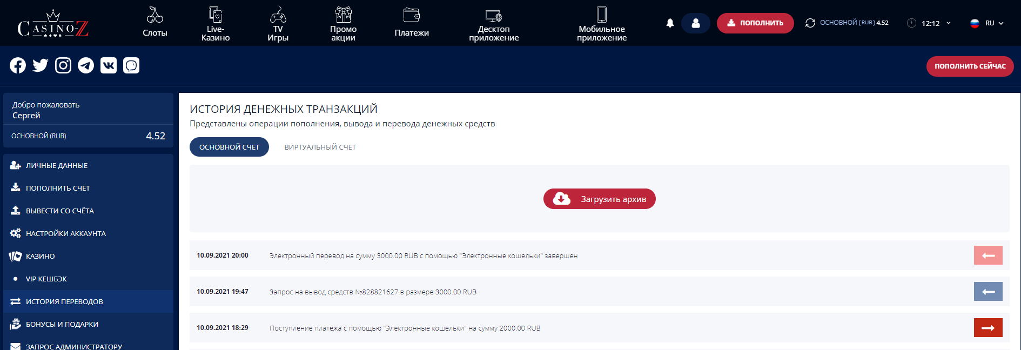Open the Instagram social link
The height and width of the screenshot is (350, 1021).
pyautogui.click(x=63, y=65)
